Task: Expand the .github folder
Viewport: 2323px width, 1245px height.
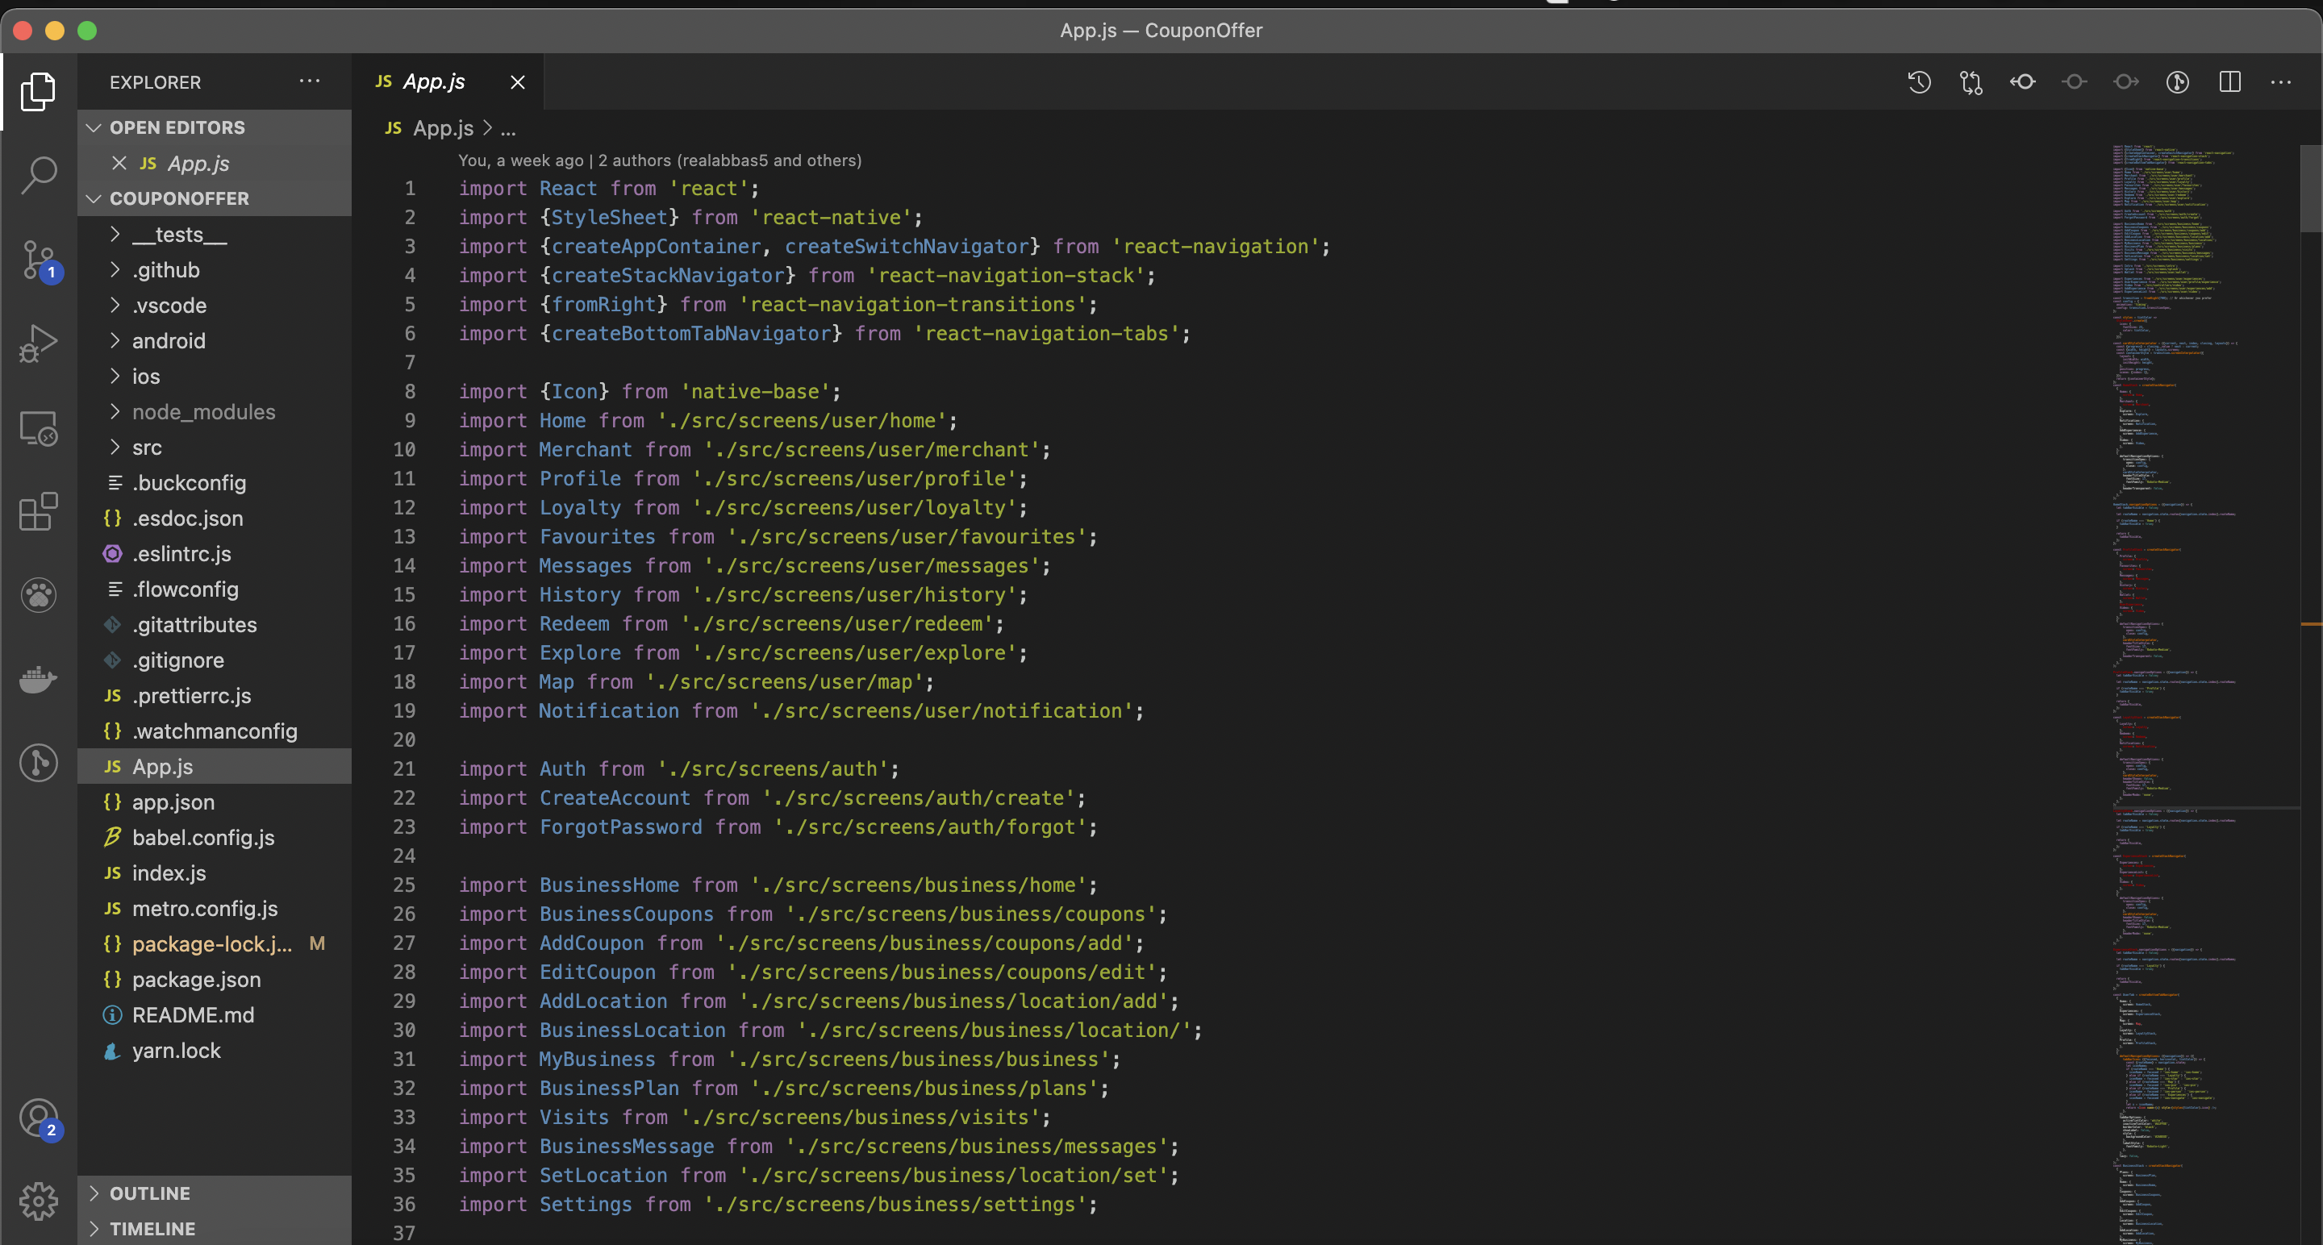Action: (215, 269)
